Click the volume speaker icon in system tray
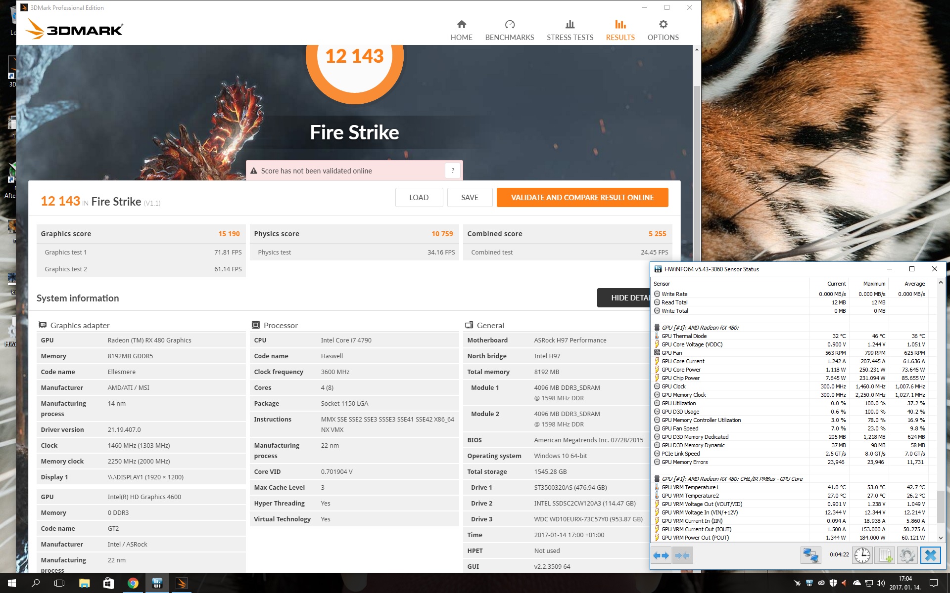 point(880,583)
